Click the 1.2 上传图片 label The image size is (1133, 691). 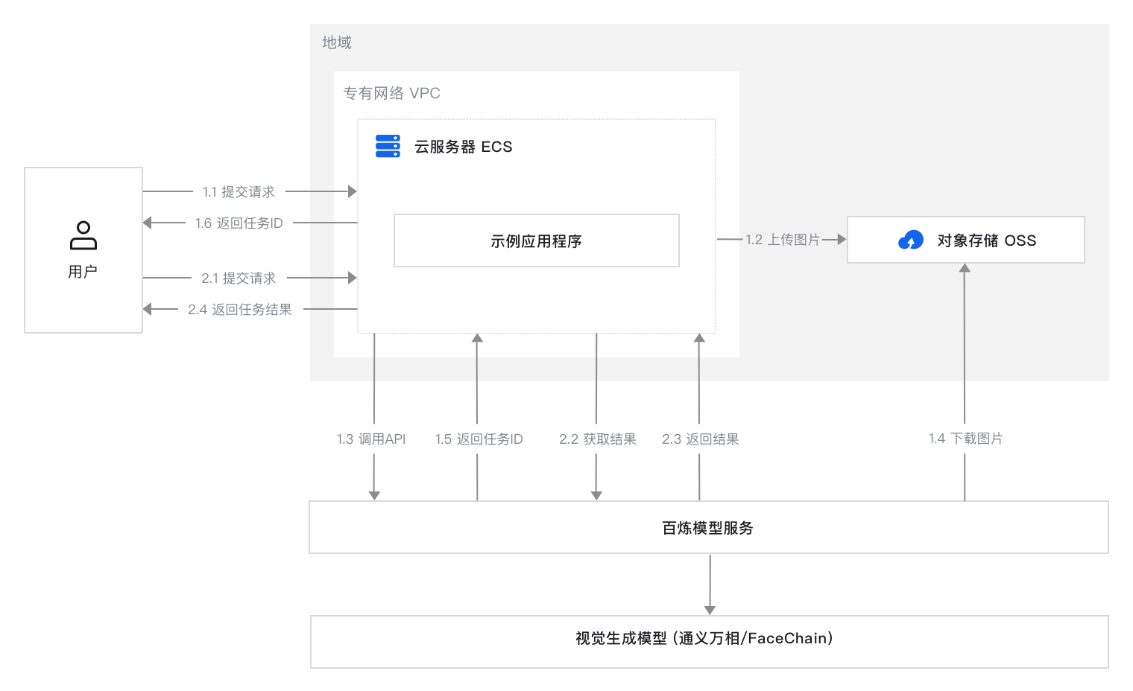coord(783,240)
